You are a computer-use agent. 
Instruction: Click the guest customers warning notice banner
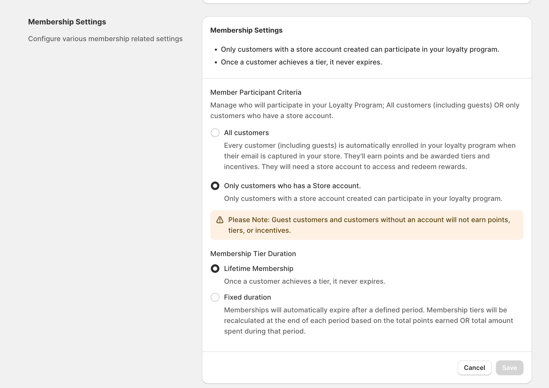tap(367, 225)
